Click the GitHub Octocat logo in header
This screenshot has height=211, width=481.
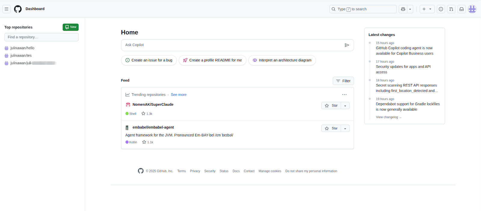18,9
